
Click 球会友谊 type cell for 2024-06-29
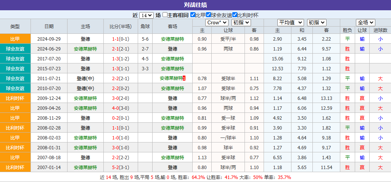[x=15, y=49]
